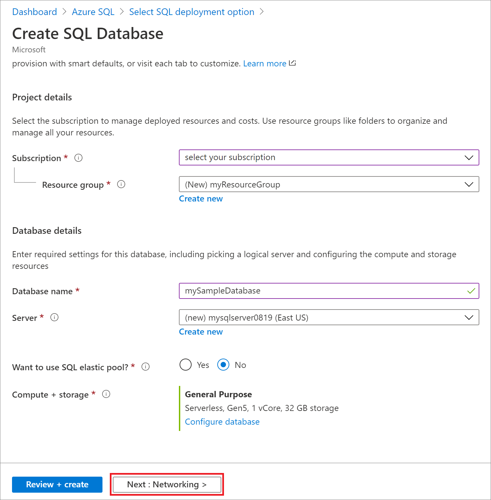Open Azure SQL from the breadcrumb
Screen dimensions: 491x500
tap(93, 12)
